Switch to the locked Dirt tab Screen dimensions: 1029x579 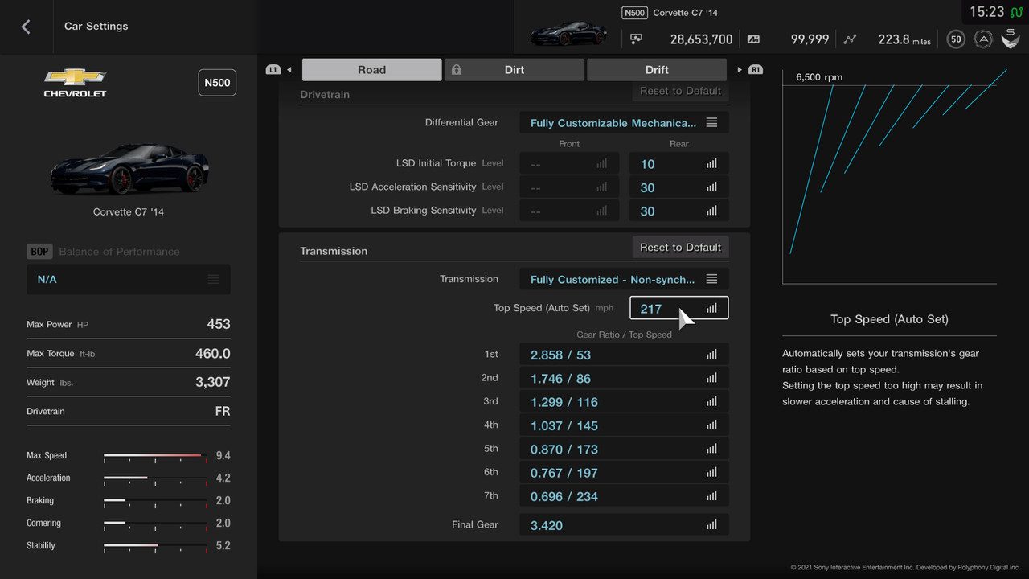(514, 70)
